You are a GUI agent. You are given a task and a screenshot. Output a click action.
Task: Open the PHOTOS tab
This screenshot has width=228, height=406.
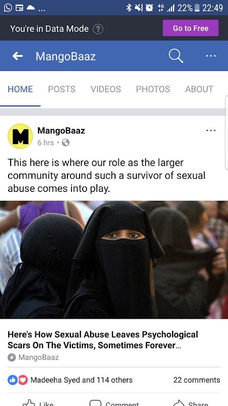point(153,89)
